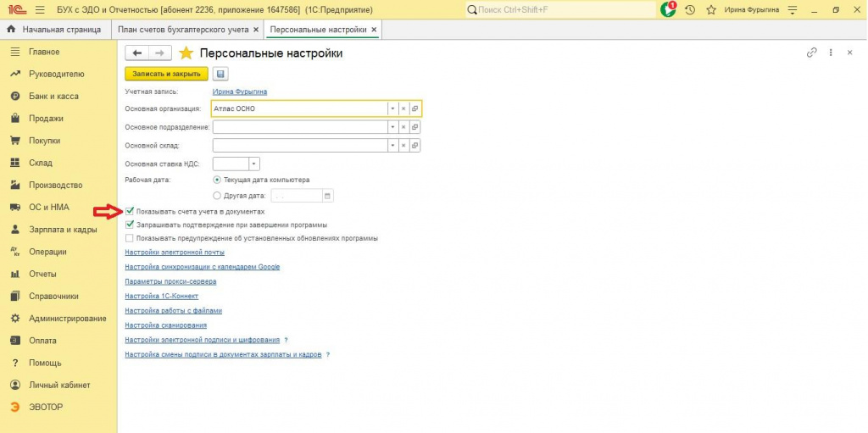Open Настройки синхронизации с календарем Google
The width and height of the screenshot is (868, 433).
(x=202, y=266)
